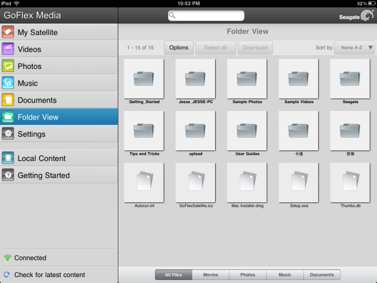Choose the Music headphones icon
The width and height of the screenshot is (377, 283).
point(8,83)
